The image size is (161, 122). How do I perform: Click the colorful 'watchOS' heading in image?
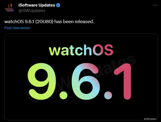click(81, 50)
